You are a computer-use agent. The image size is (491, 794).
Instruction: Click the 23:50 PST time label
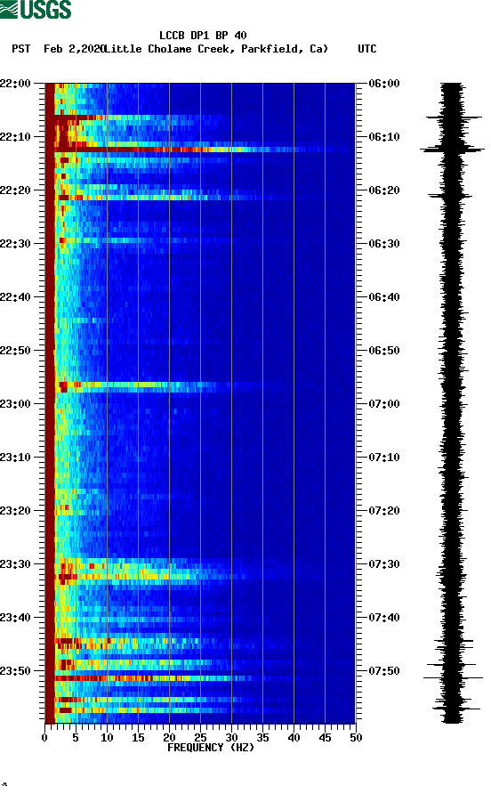[x=16, y=671]
